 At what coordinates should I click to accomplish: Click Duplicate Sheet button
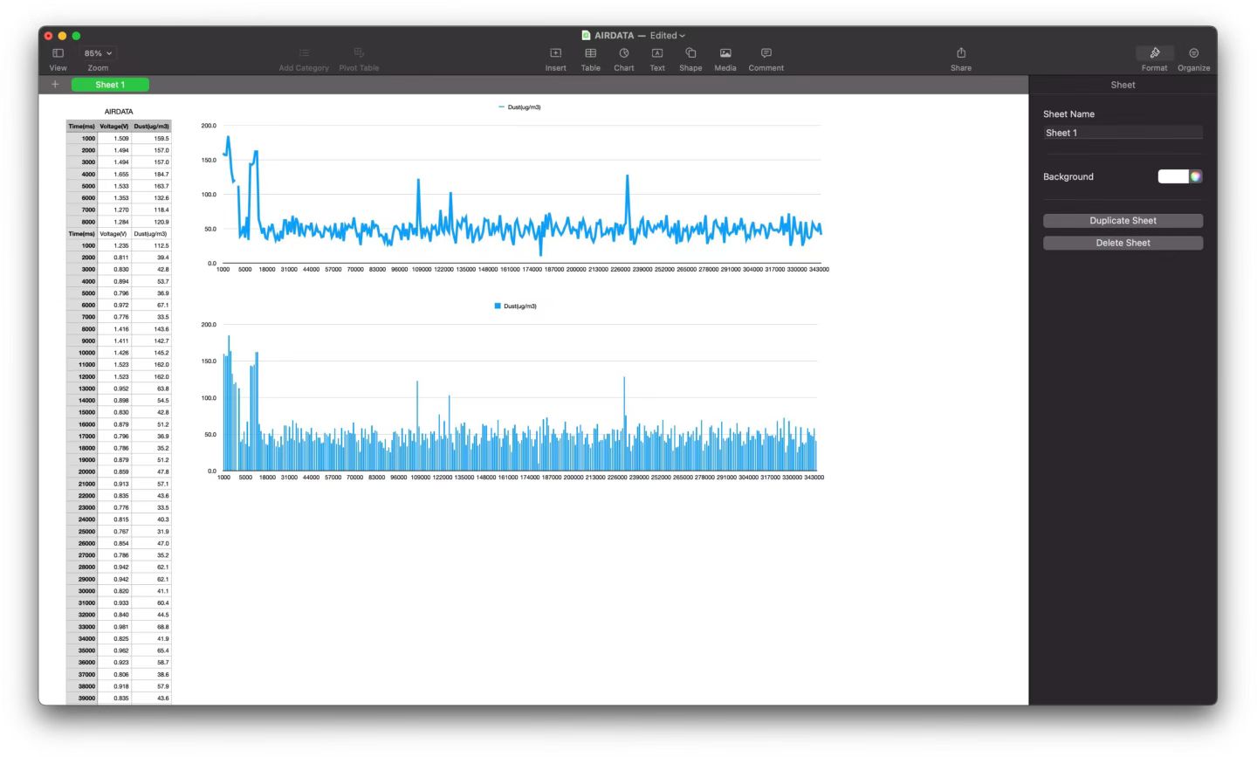coord(1123,221)
